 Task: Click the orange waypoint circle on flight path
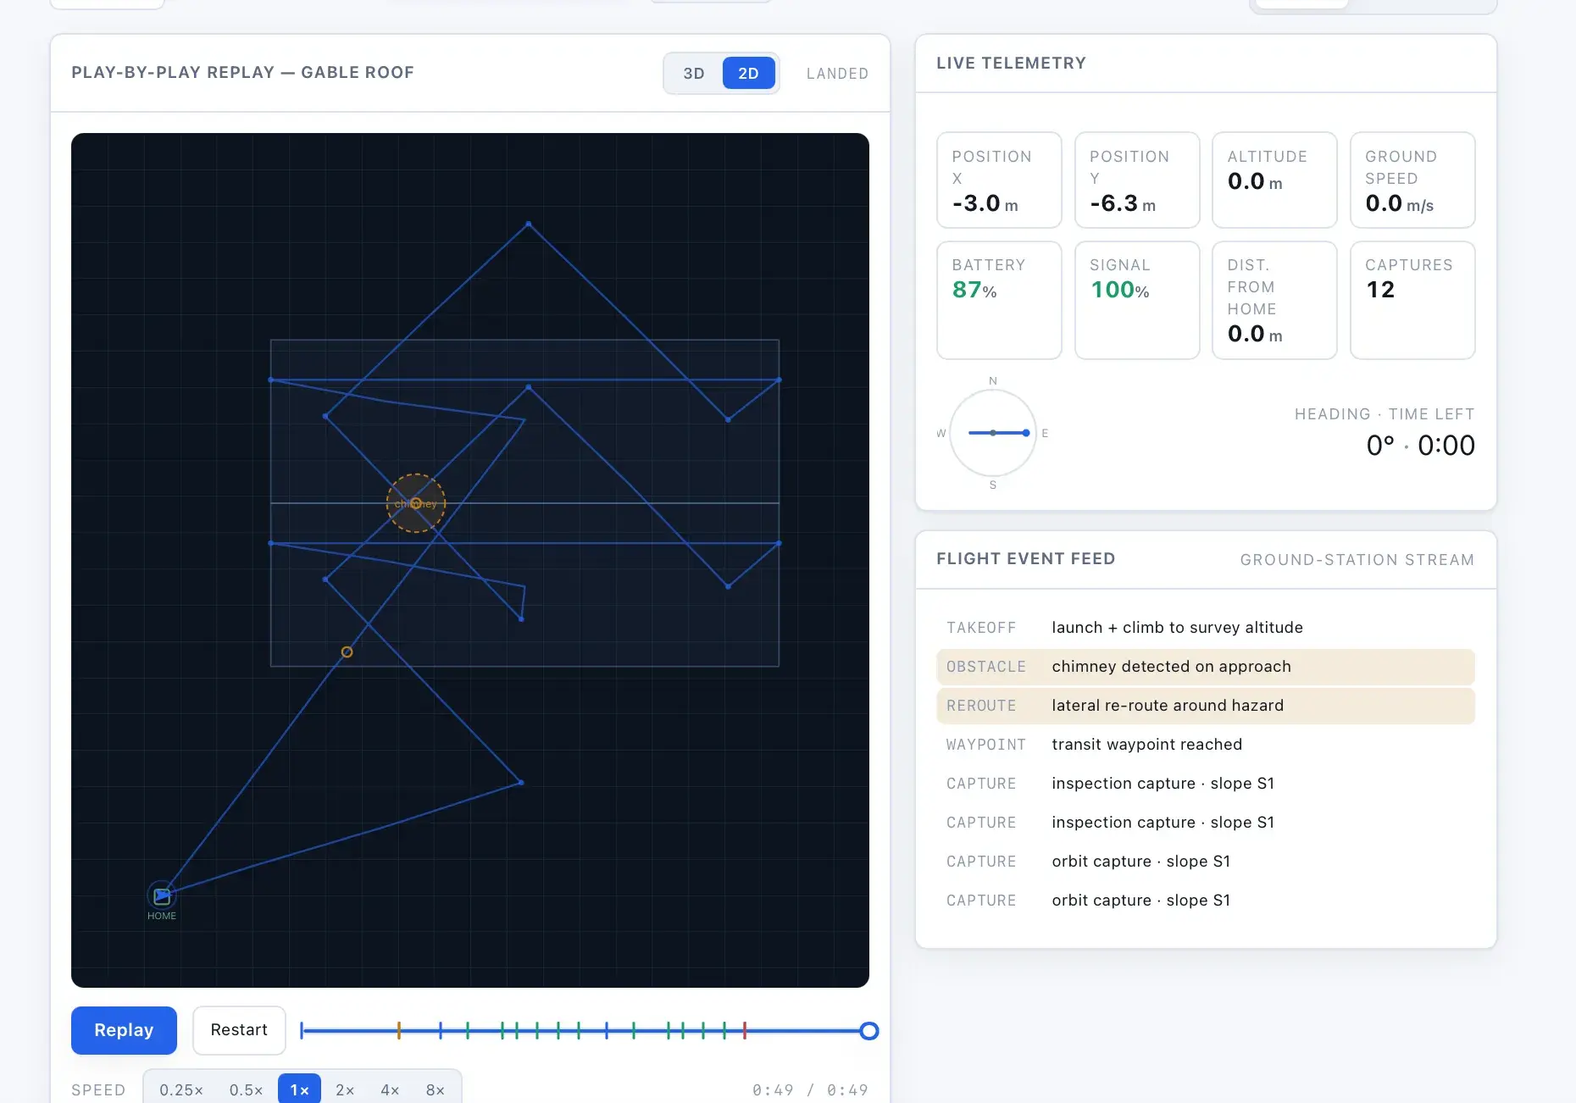click(x=347, y=651)
